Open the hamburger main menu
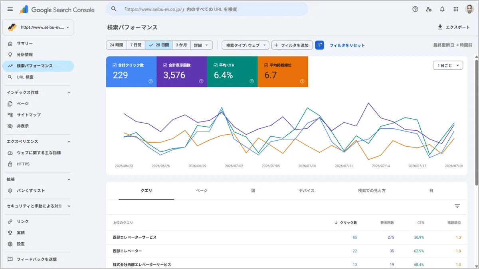The image size is (479, 269). [10, 9]
